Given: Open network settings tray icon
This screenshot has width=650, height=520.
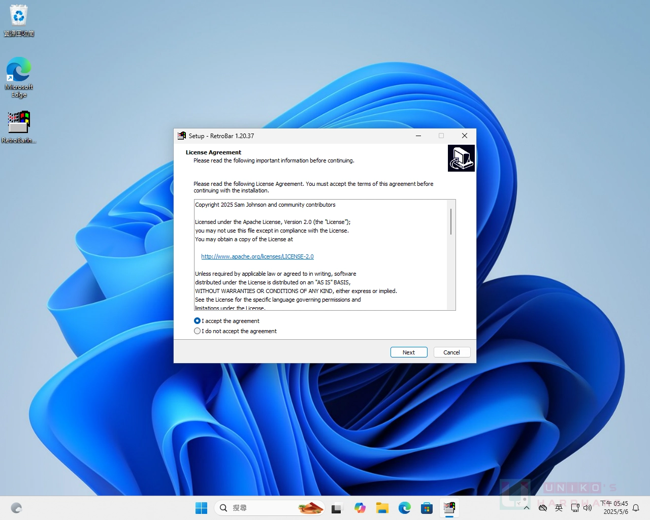Looking at the screenshot, I should (x=575, y=508).
